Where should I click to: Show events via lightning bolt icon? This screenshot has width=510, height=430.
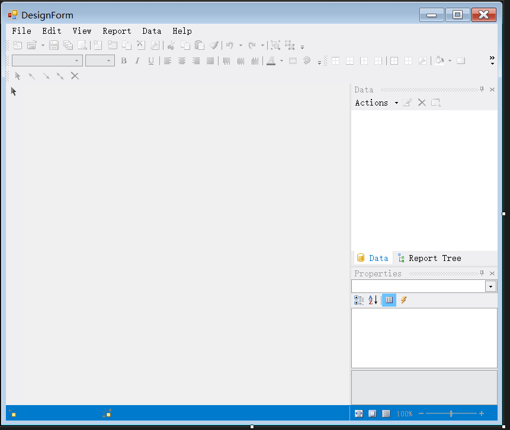point(403,300)
